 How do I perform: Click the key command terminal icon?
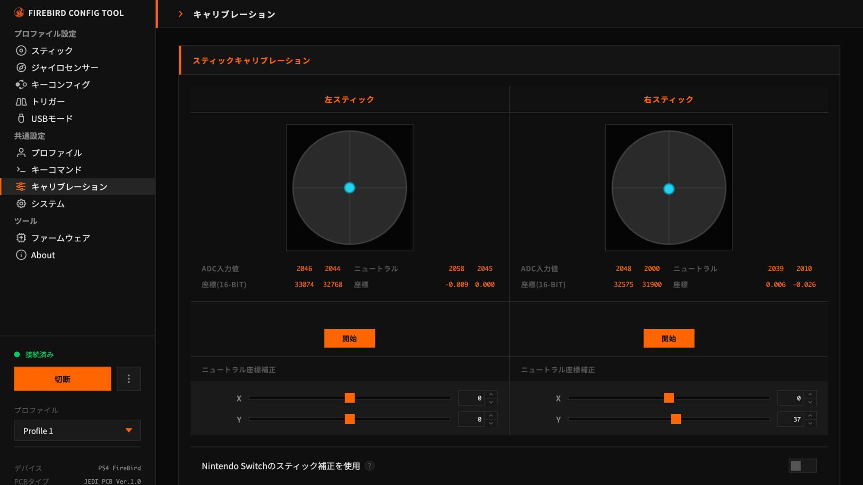click(x=21, y=170)
